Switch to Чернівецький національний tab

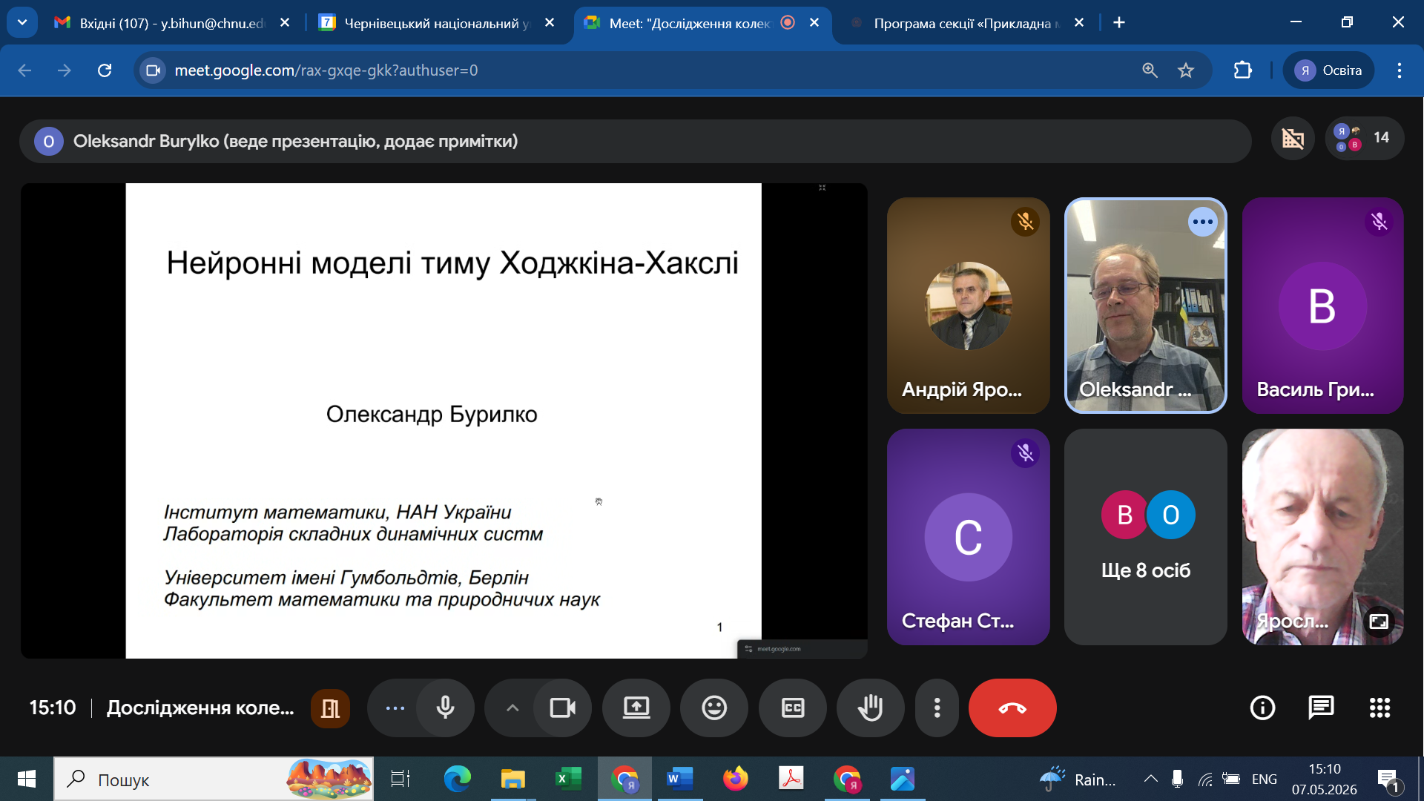click(x=436, y=23)
